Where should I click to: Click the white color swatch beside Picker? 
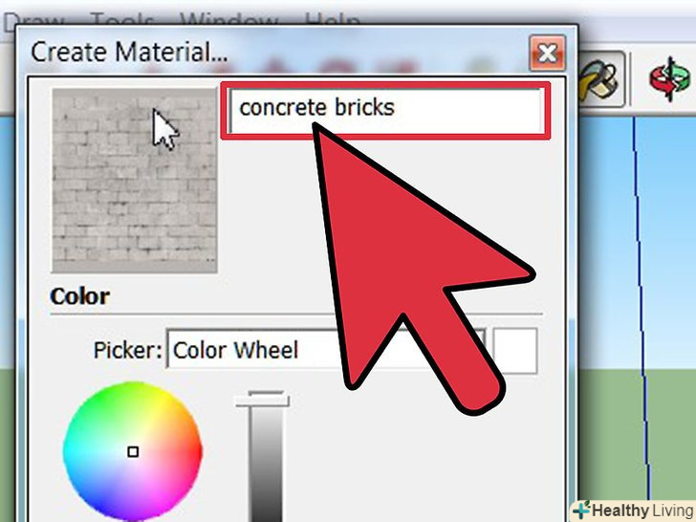click(515, 350)
